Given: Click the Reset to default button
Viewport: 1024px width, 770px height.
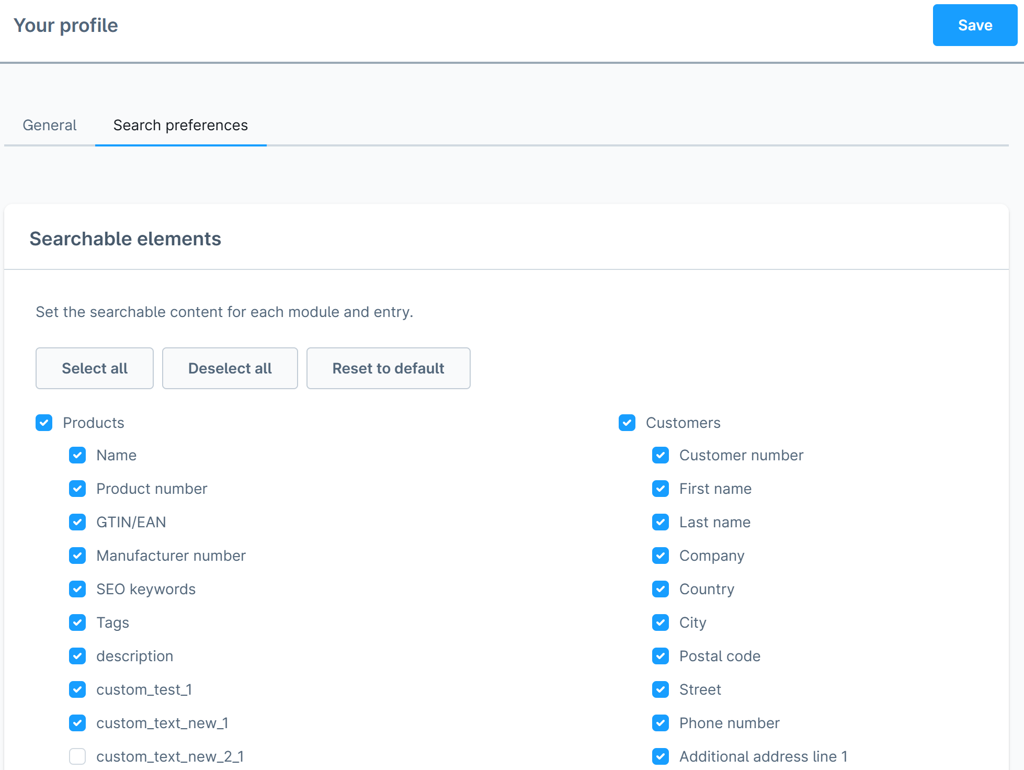Looking at the screenshot, I should click(388, 368).
